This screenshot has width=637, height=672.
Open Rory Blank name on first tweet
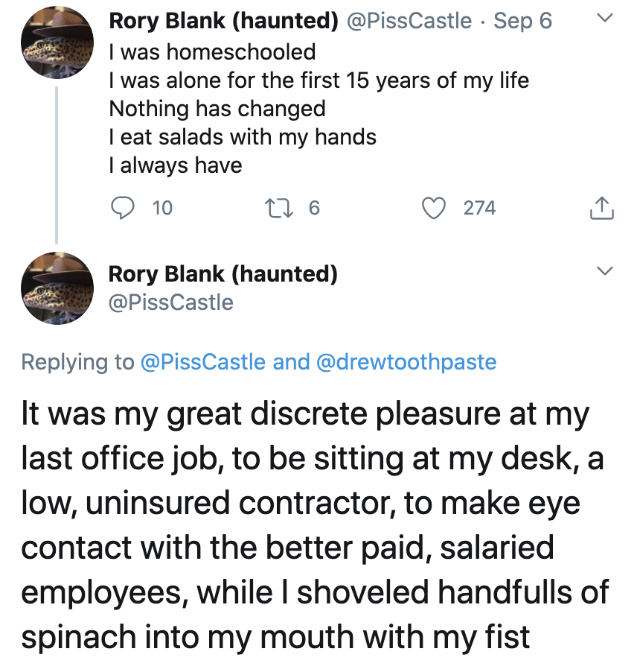pos(223,21)
